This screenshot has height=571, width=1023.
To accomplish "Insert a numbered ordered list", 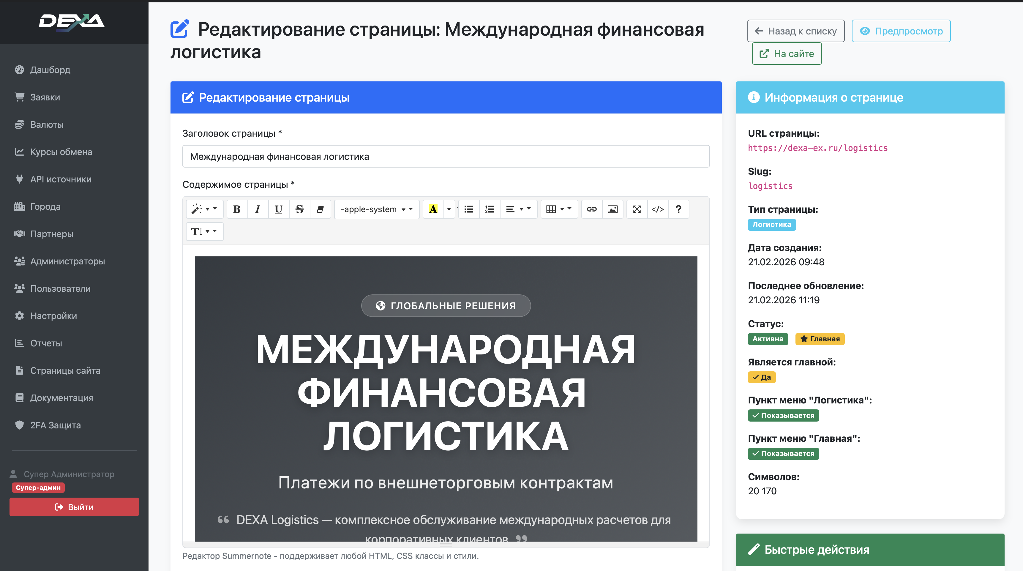I will click(x=490, y=209).
